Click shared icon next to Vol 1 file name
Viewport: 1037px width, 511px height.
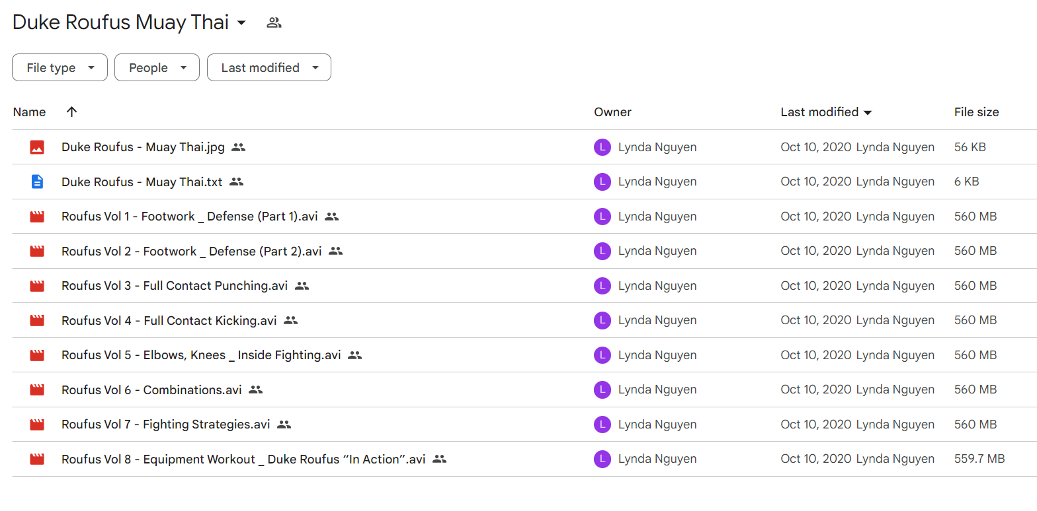coord(332,217)
